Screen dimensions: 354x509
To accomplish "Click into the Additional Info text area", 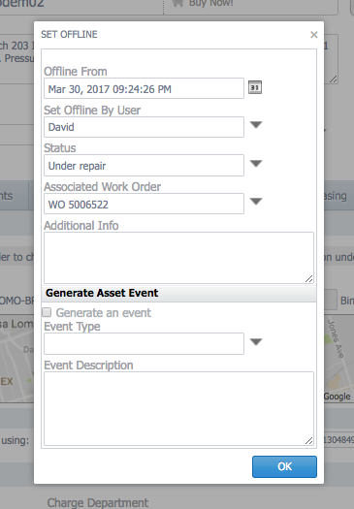I will 179,258.
